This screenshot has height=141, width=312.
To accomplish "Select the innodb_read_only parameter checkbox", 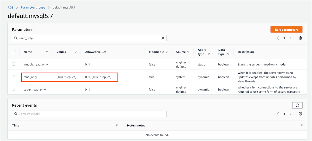I will (14, 64).
